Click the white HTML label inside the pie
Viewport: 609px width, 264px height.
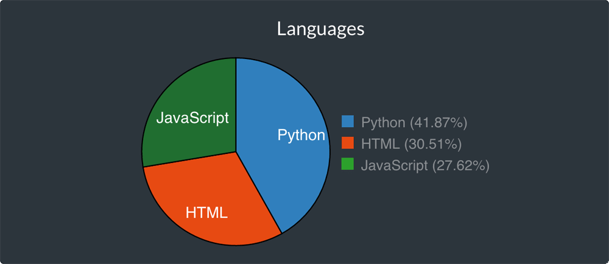[x=206, y=213]
